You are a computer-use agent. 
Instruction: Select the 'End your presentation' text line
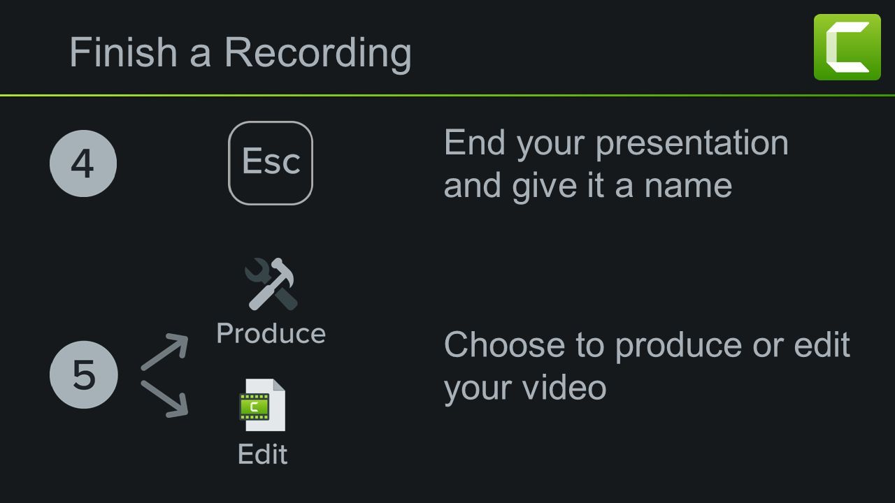tap(616, 145)
